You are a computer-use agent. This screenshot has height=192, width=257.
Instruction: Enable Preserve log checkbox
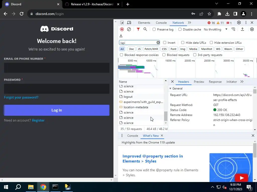[x=154, y=29]
